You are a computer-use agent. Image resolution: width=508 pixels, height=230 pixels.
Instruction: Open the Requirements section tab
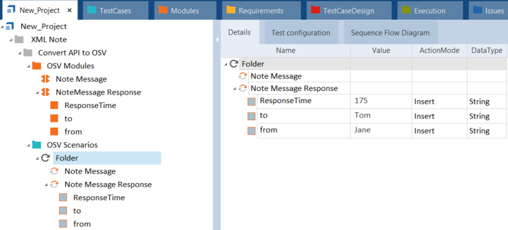pyautogui.click(x=261, y=10)
